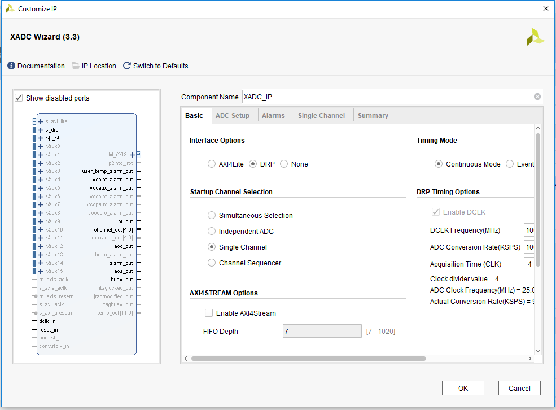Click the scroll right arrow
Viewport: 556px width, 410px height.
coord(530,359)
